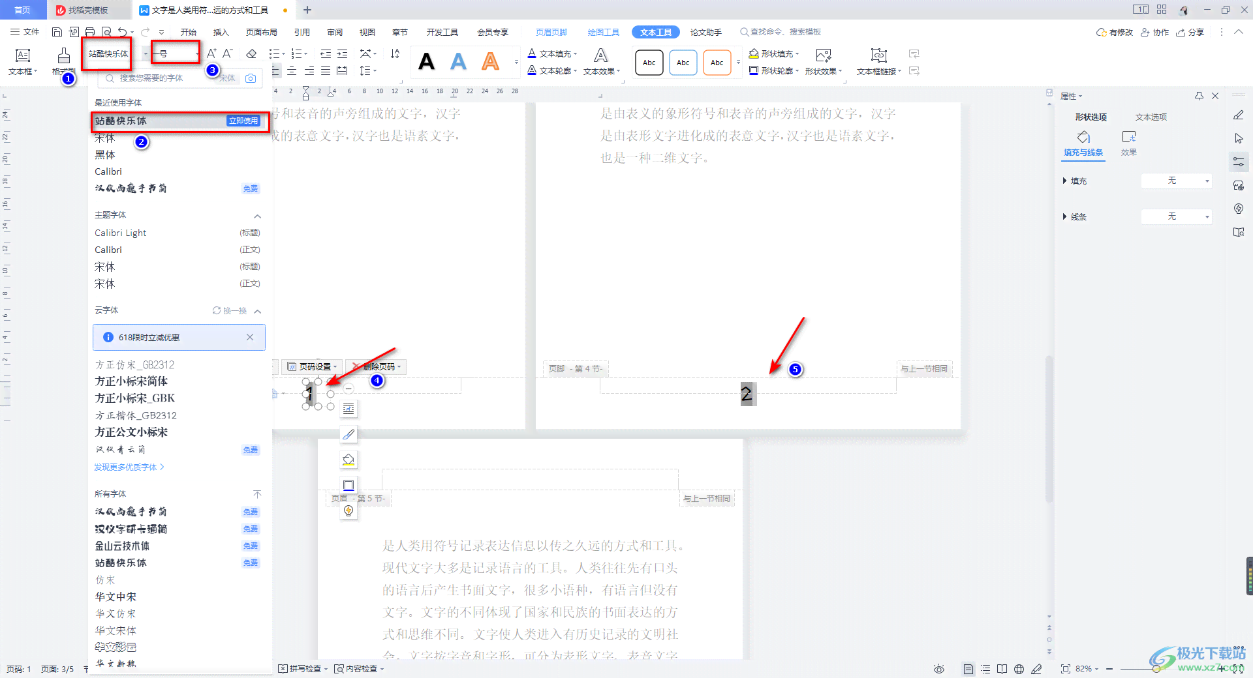
Task: Click the Text Box Link (文本框链接) icon
Action: [879, 55]
